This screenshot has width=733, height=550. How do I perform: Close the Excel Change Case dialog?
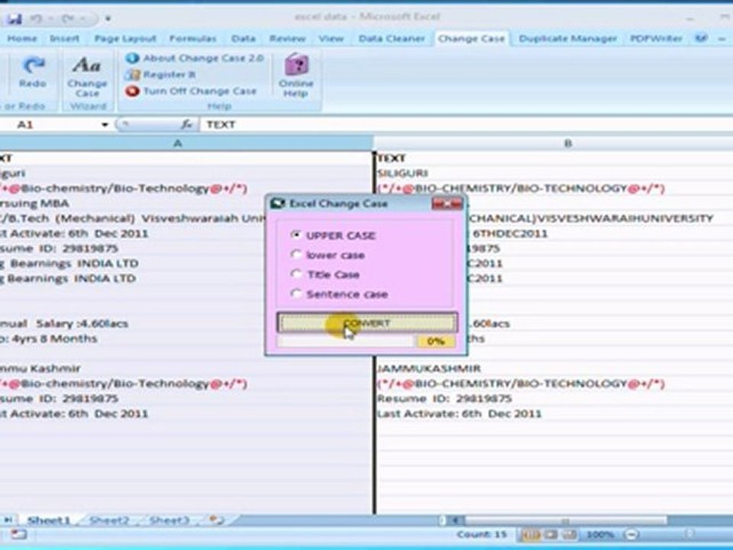(x=447, y=203)
